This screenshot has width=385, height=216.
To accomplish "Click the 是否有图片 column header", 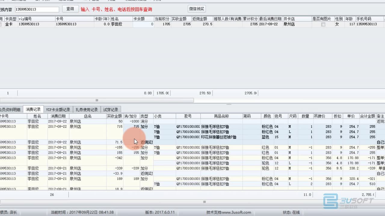I will point(323,19).
